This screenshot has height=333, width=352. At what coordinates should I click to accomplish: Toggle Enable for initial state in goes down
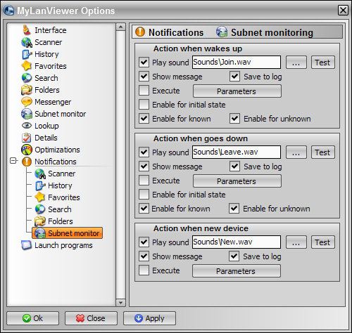coord(144,195)
